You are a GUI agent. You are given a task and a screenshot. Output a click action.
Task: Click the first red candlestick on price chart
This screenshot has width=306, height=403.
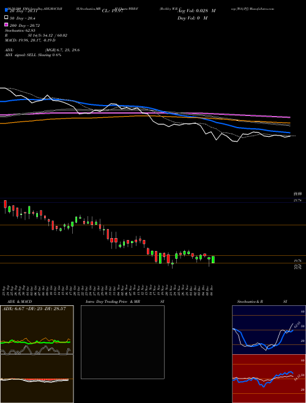coord(5,205)
